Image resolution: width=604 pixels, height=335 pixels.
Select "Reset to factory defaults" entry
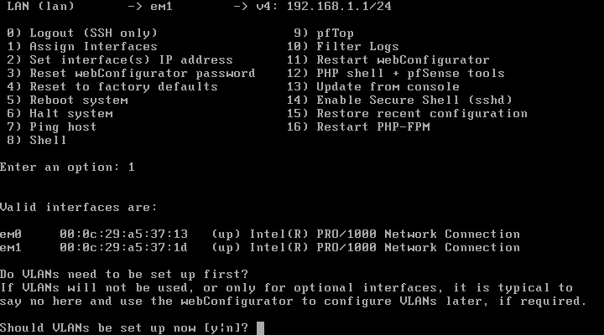coord(122,86)
